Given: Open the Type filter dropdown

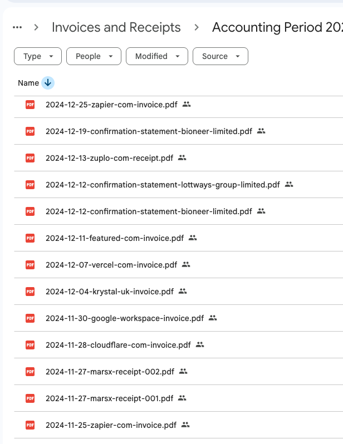Looking at the screenshot, I should [37, 56].
